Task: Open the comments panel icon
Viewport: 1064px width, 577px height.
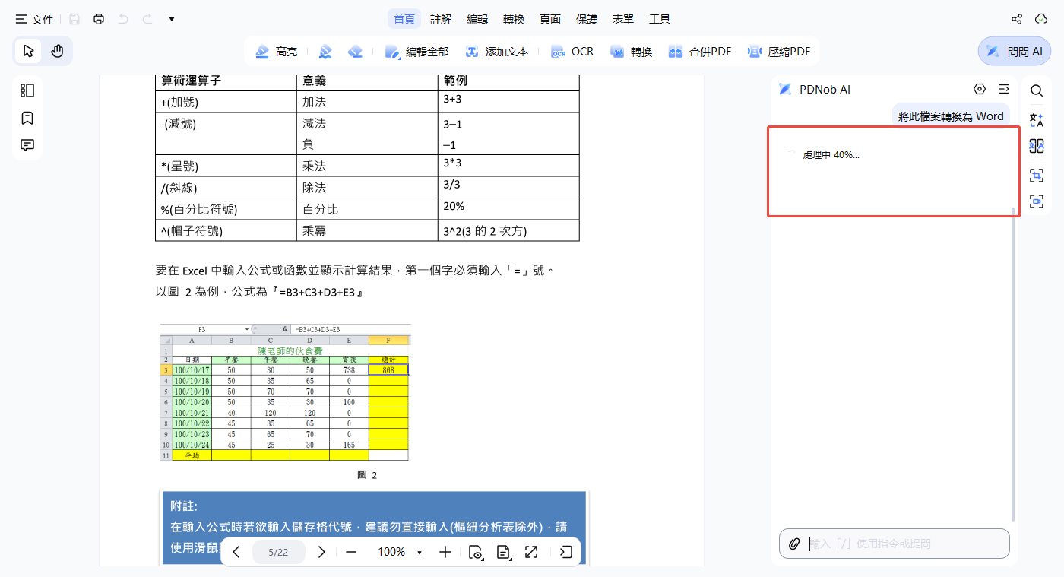Action: [27, 145]
